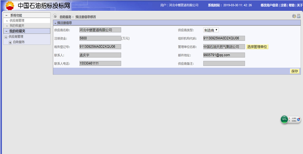
Task: Collapse the 我的收藏夹 panel section
Action: 6,31
